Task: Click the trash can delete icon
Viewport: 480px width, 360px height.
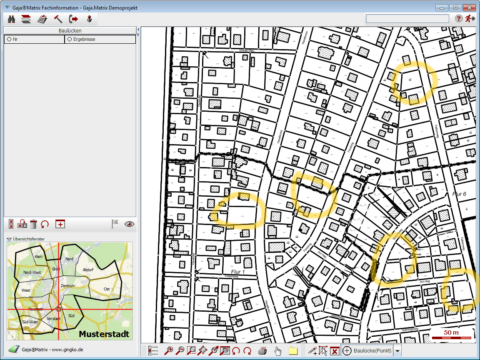Action: 34,224
